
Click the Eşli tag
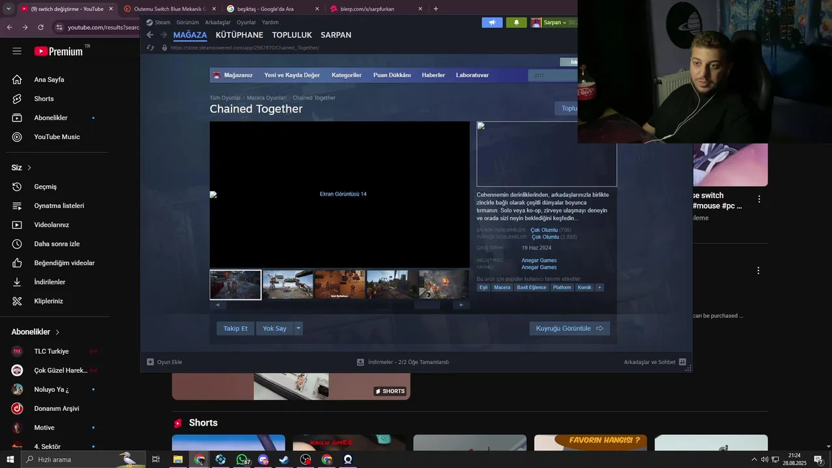(484, 287)
